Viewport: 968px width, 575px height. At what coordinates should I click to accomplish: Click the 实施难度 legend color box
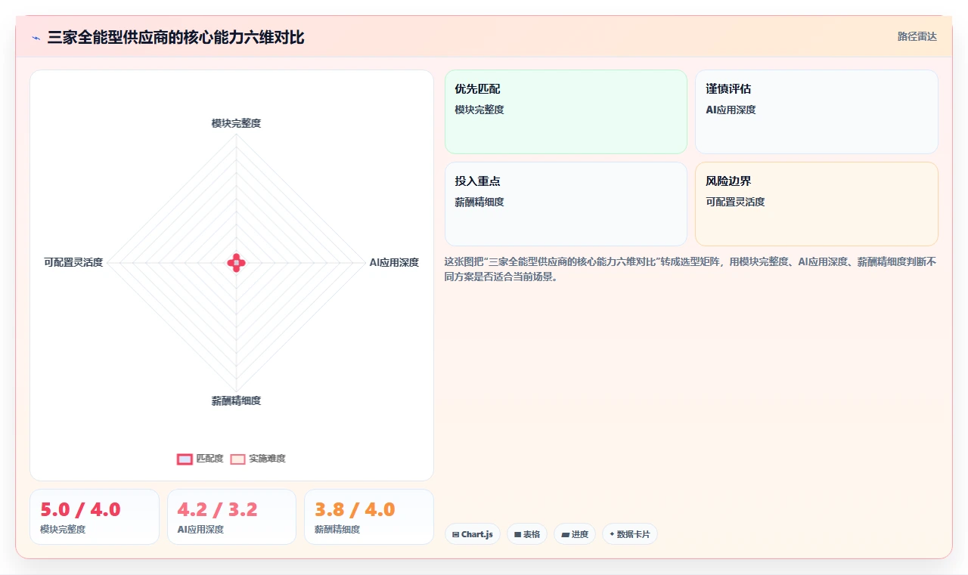click(x=238, y=459)
